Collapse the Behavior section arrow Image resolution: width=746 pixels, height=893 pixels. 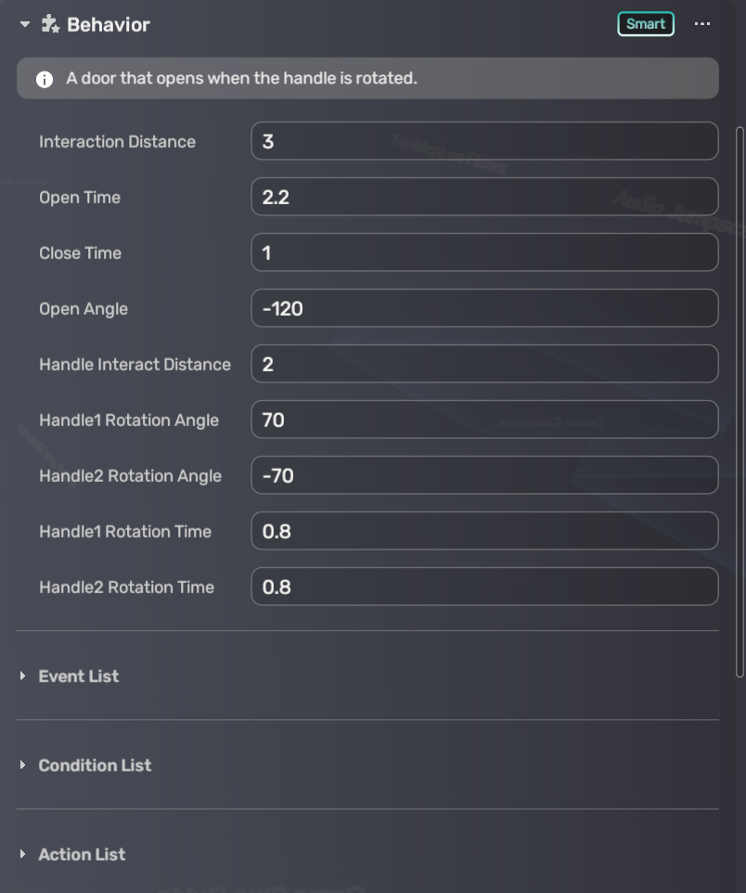pyautogui.click(x=25, y=25)
